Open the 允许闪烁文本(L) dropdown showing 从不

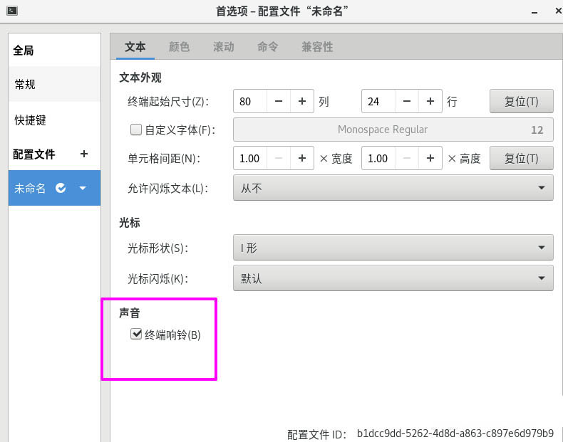click(393, 188)
